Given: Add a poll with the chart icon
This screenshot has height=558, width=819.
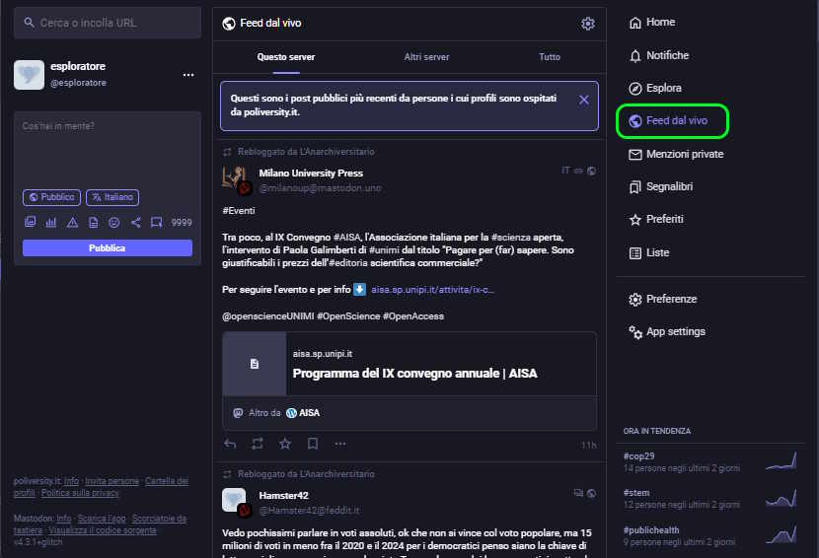Looking at the screenshot, I should point(51,223).
